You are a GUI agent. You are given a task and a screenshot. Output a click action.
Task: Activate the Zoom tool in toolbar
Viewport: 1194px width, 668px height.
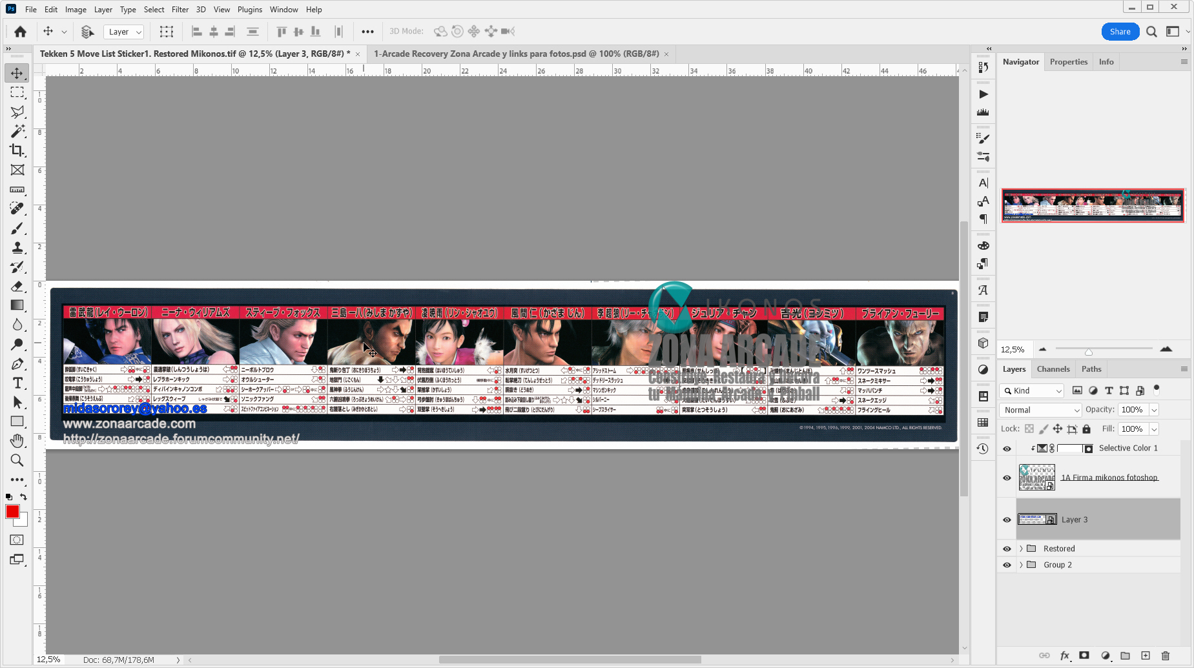point(17,460)
